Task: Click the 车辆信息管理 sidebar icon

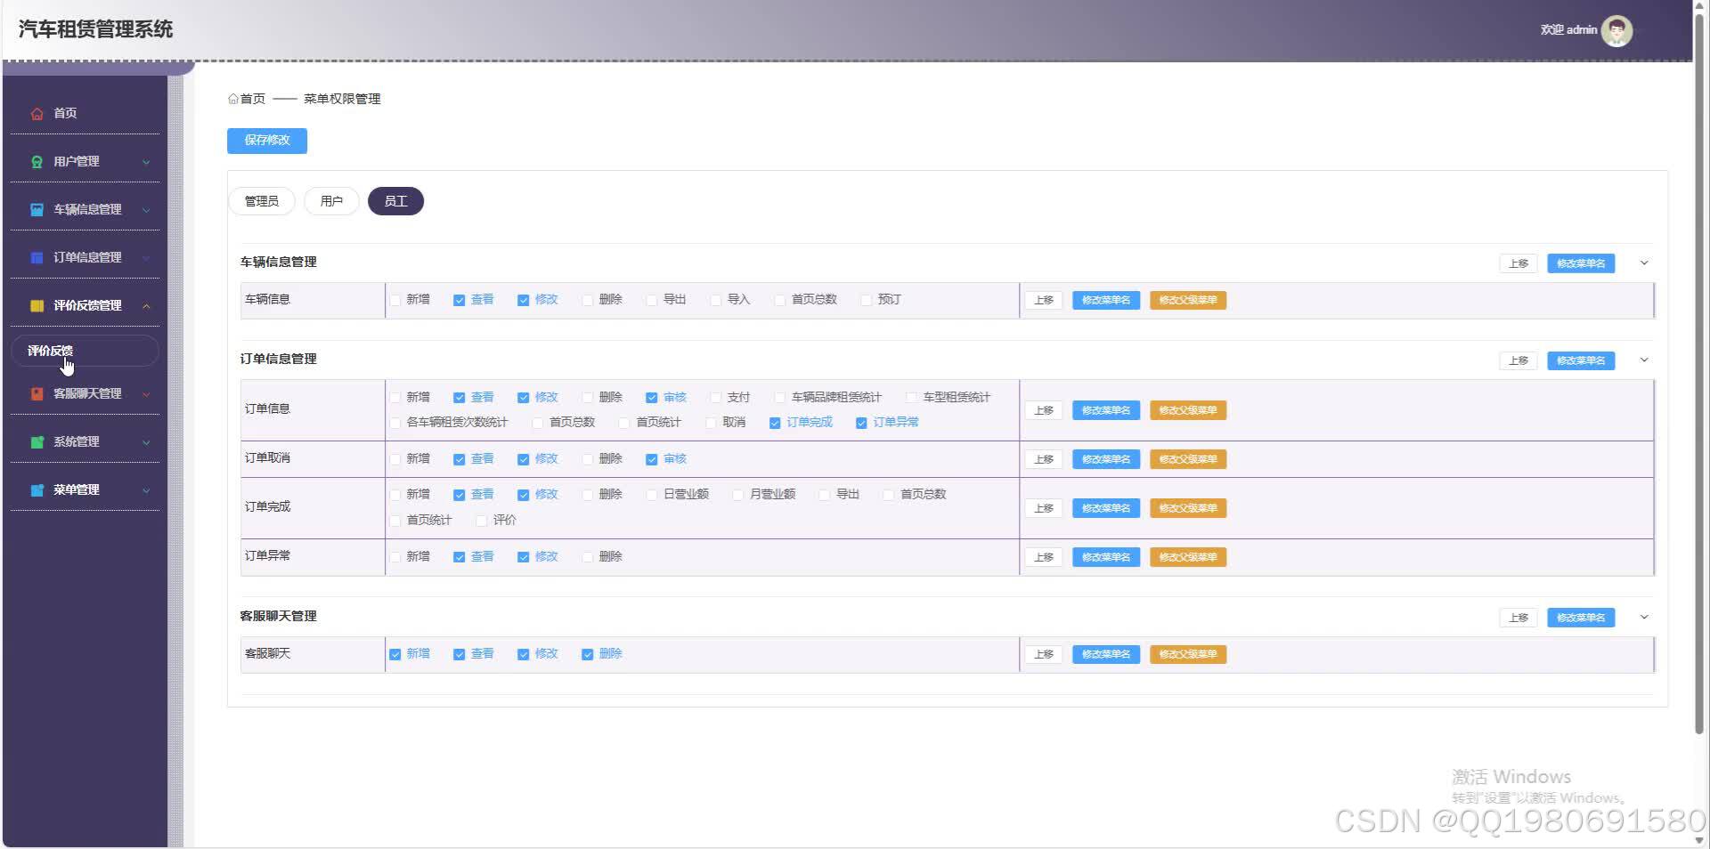Action: coord(37,210)
